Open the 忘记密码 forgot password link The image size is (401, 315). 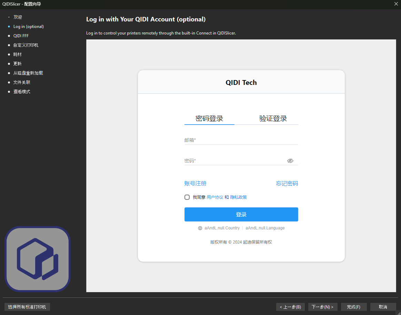(x=287, y=184)
